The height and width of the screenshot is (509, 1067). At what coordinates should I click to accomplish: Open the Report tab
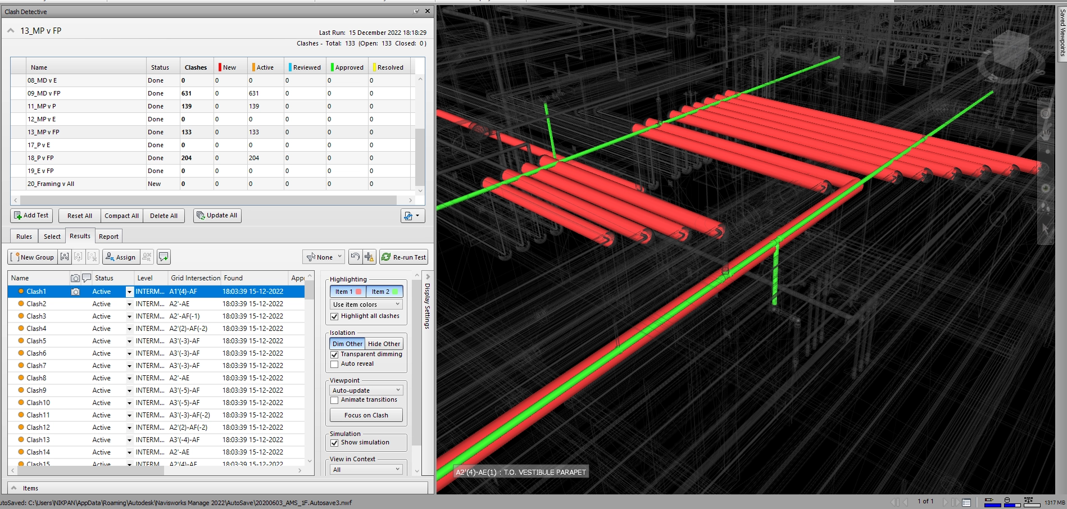[108, 237]
